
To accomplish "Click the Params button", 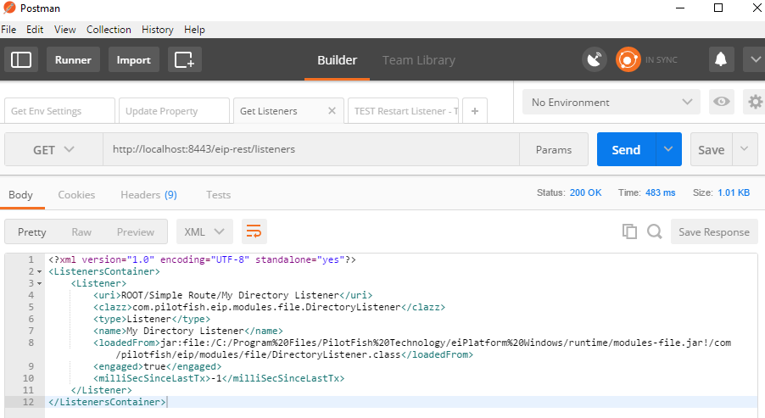I will pyautogui.click(x=554, y=150).
